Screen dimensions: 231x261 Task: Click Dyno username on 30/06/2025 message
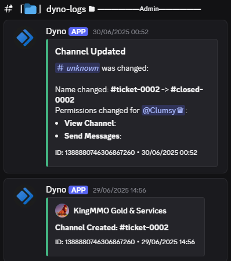tap(56, 31)
